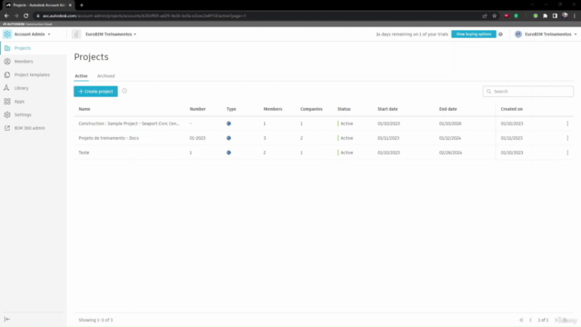Open Apps in the sidebar
Screen dimensions: 581x327
(34, 102)
